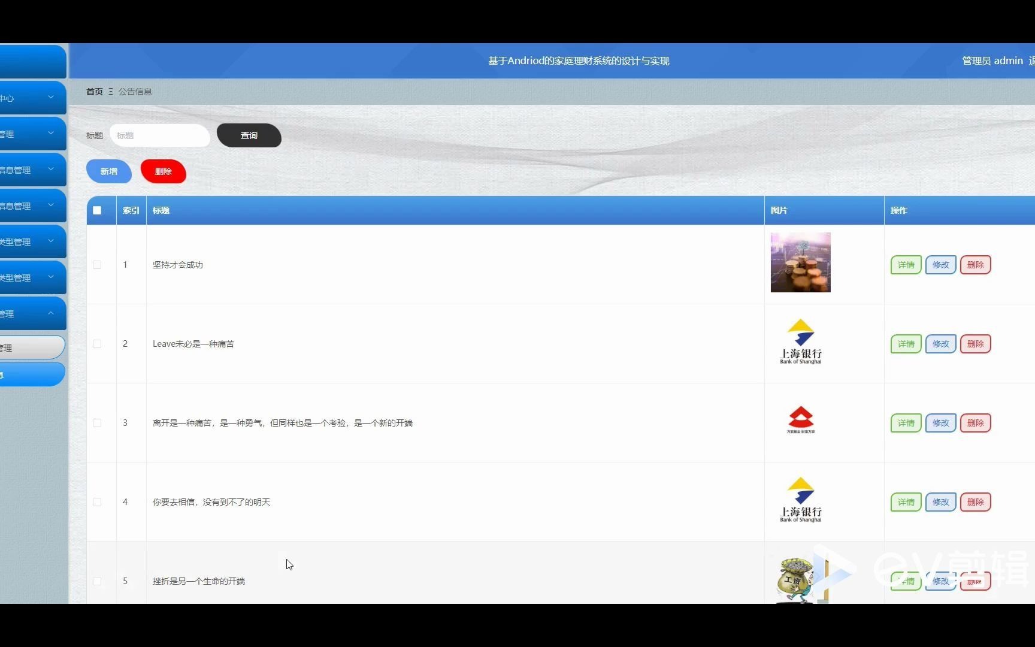Screen dimensions: 1035x647
Task: Open the red logo thumbnail in row 3
Action: 801,421
